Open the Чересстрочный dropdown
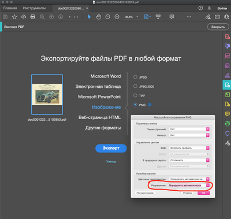 click(x=189, y=129)
